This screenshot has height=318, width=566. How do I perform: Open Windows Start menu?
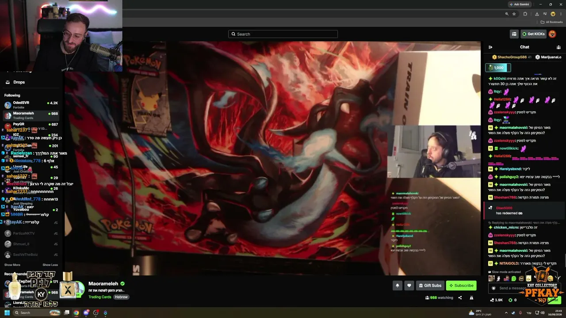click(x=7, y=313)
